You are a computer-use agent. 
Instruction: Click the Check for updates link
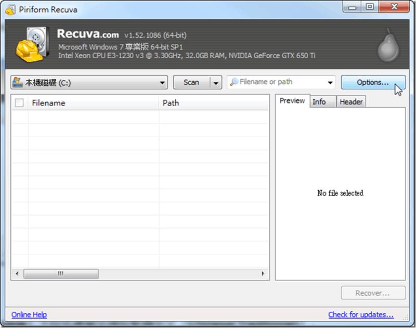361,314
